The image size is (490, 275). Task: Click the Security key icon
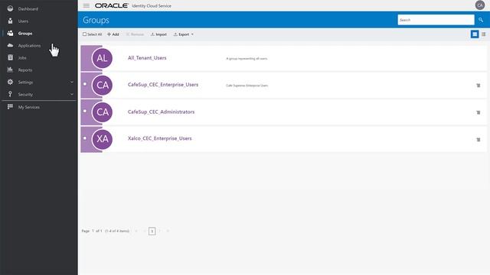tap(10, 94)
